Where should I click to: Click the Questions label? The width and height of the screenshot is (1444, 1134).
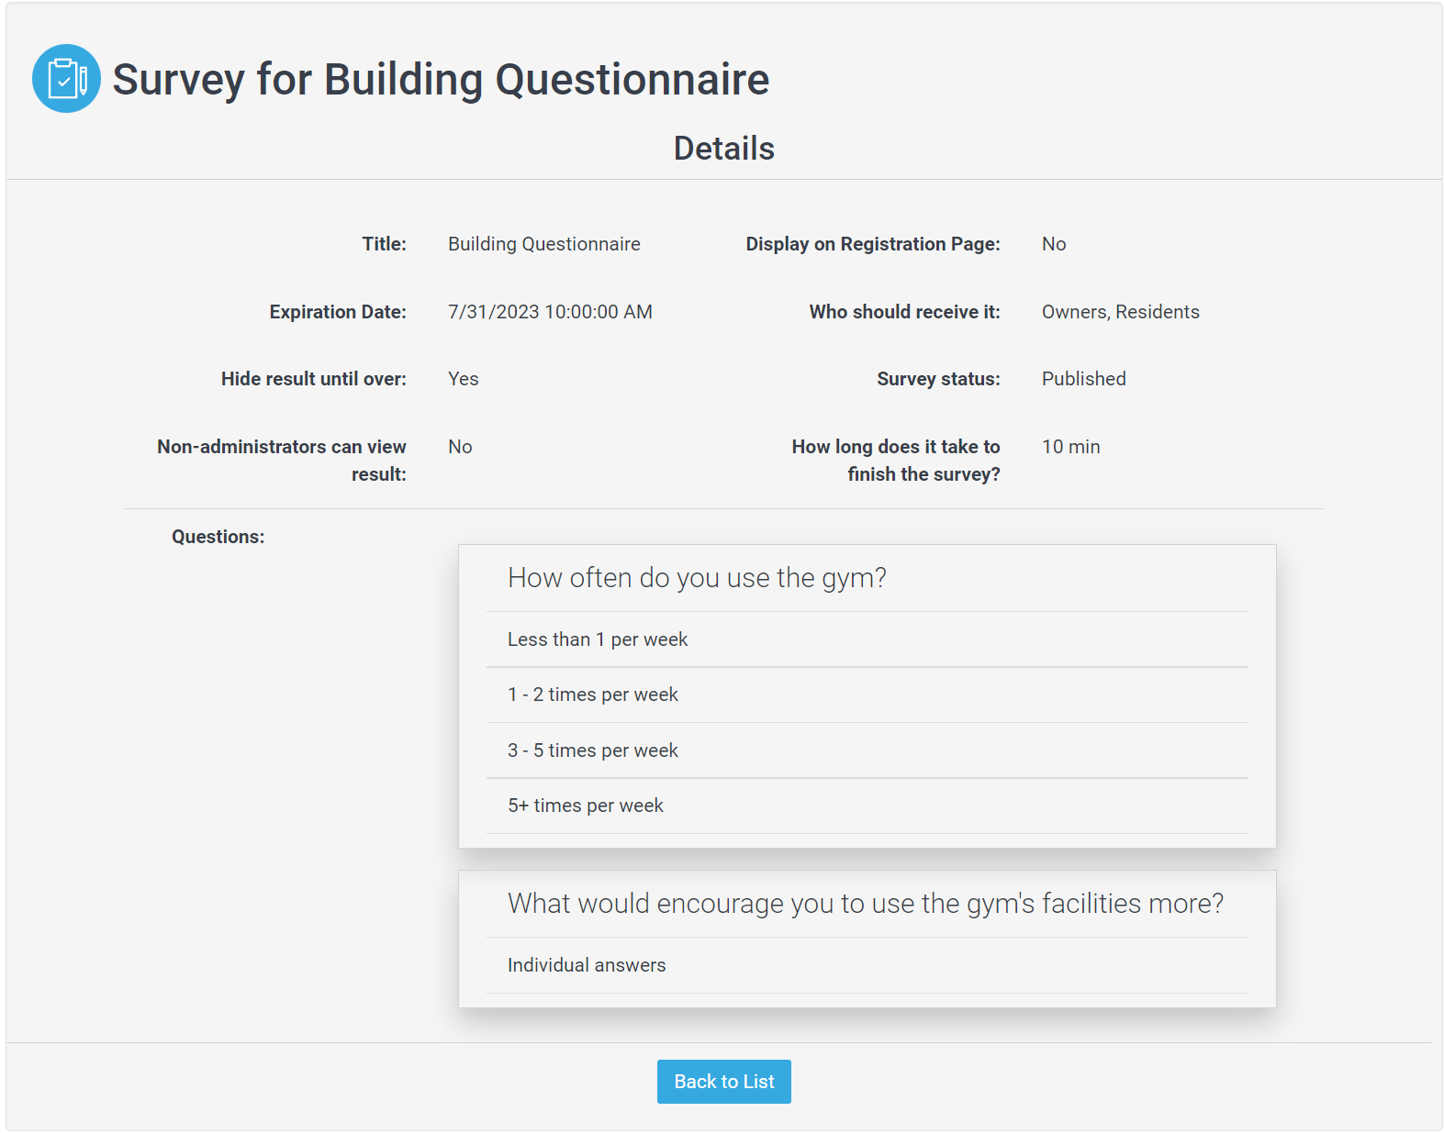218,537
